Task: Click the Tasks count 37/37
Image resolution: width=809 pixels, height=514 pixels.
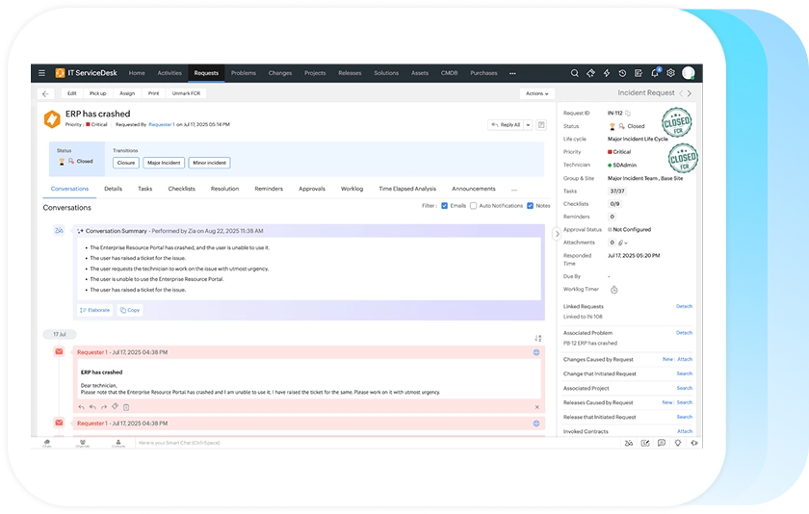Action: (x=617, y=192)
